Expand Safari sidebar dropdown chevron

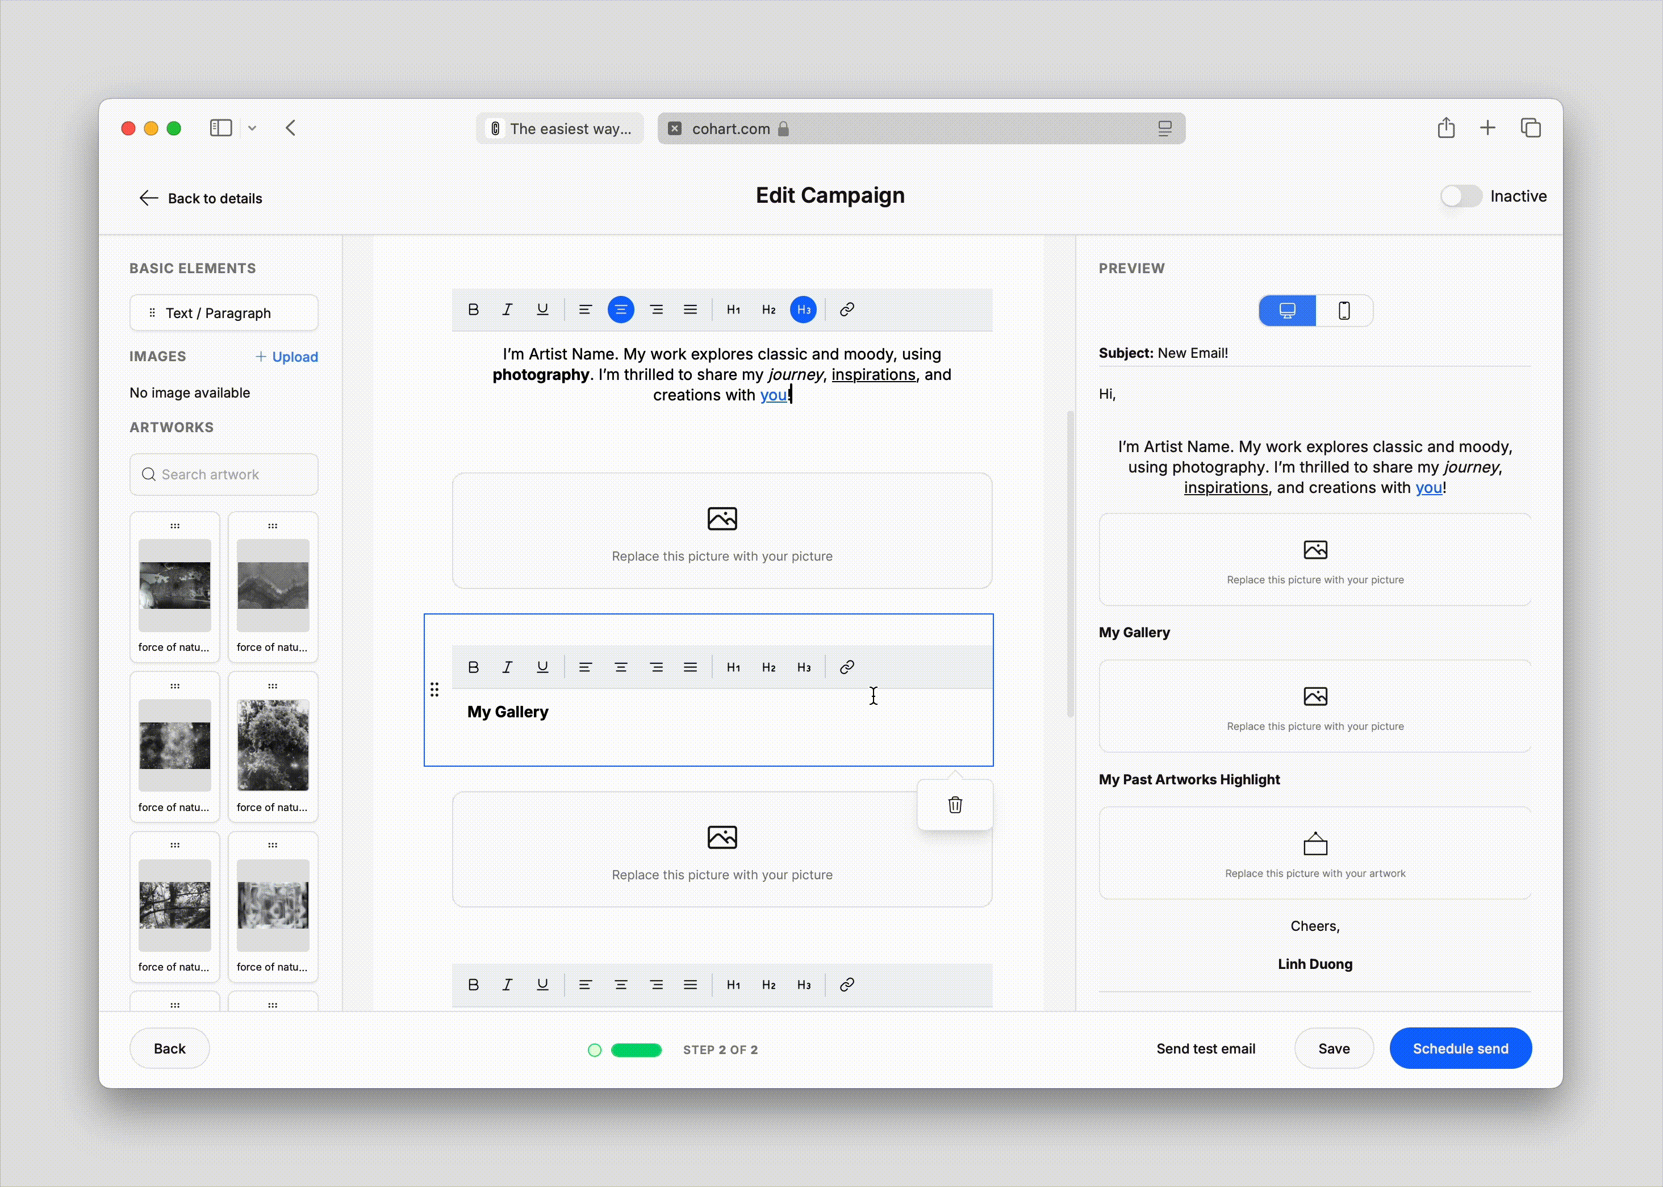click(x=252, y=129)
